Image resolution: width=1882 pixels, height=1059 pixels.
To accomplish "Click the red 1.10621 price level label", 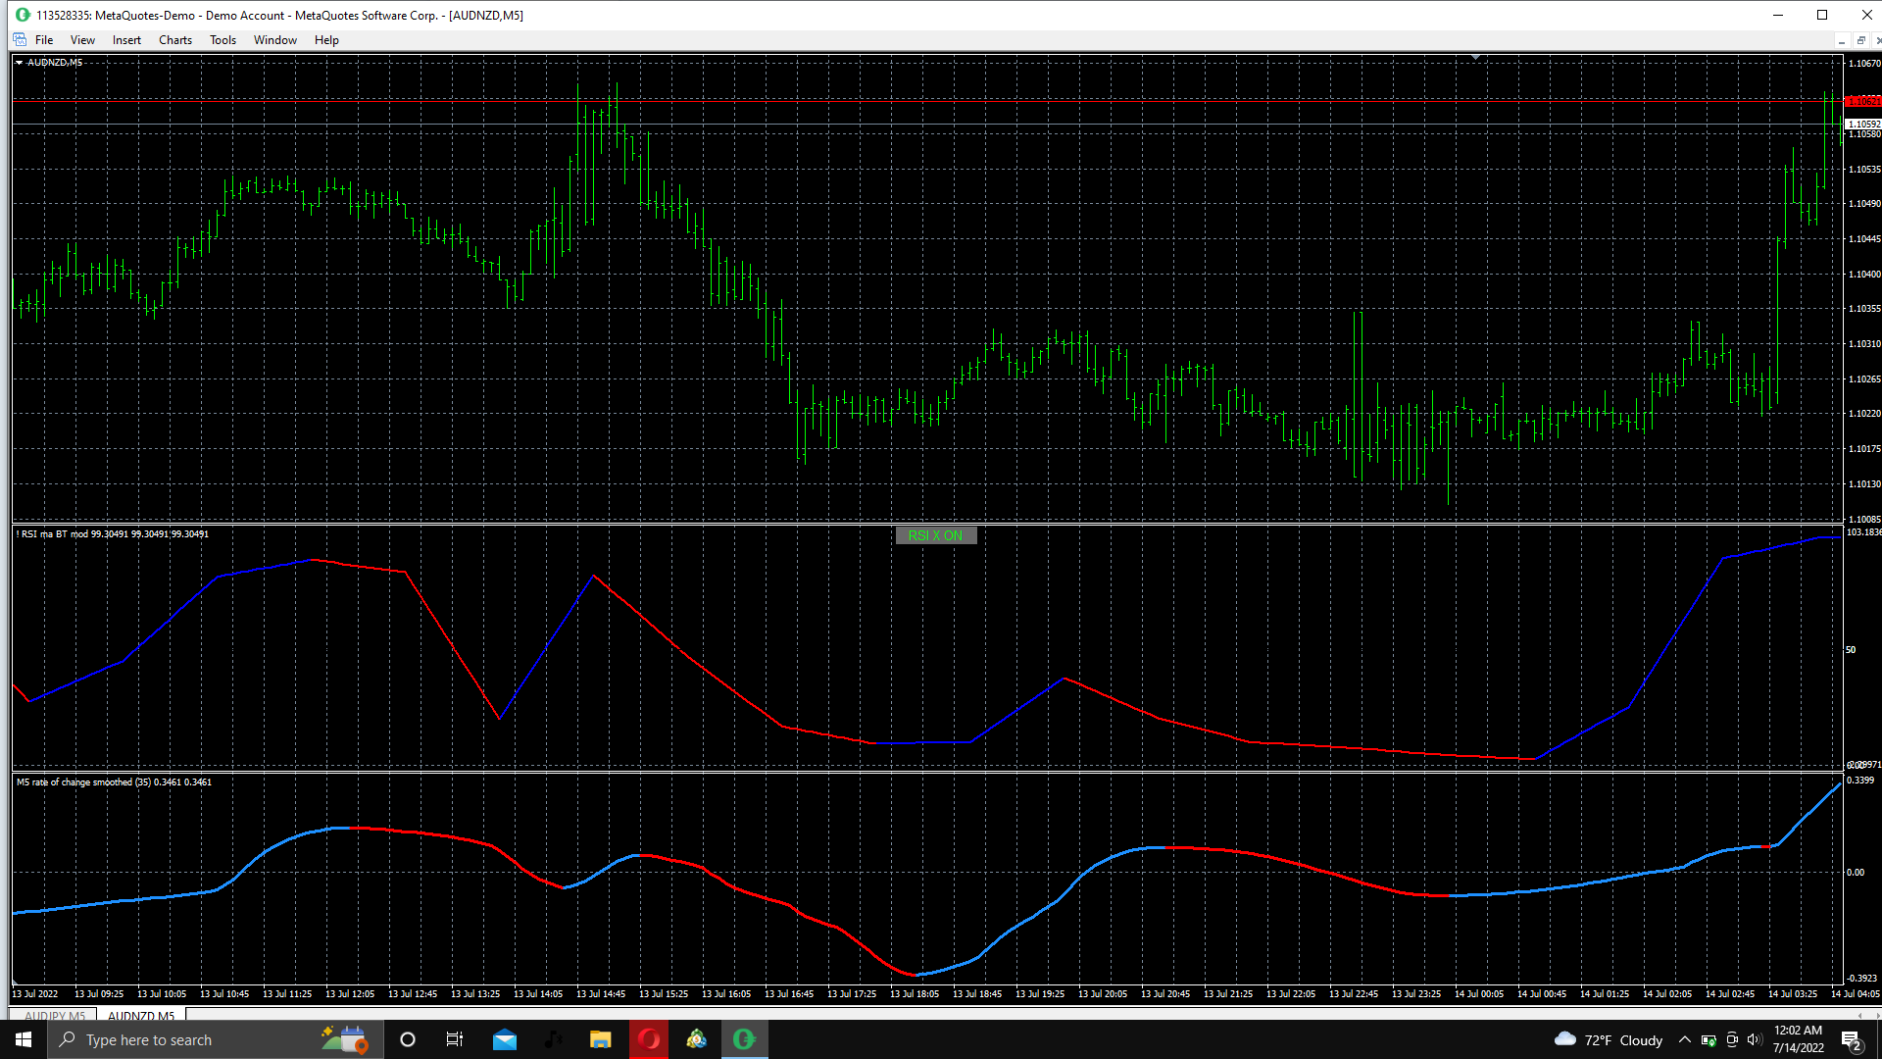I will coord(1862,101).
